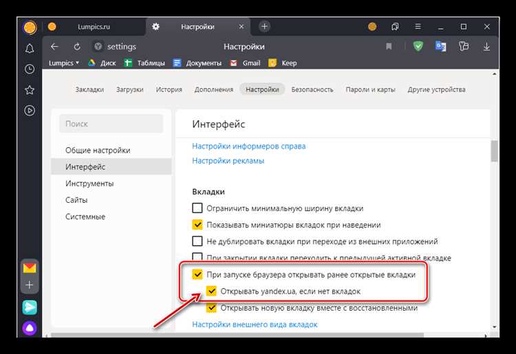Uncheck reopen previously opened tabs on startup
Screen dimensions: 516x354
tap(197, 275)
